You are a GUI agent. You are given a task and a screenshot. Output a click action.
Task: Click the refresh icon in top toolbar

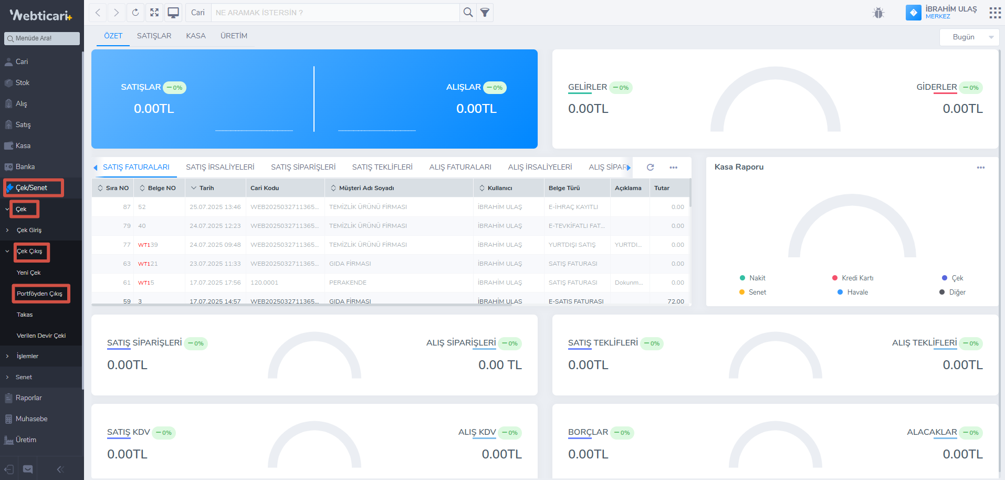click(135, 13)
